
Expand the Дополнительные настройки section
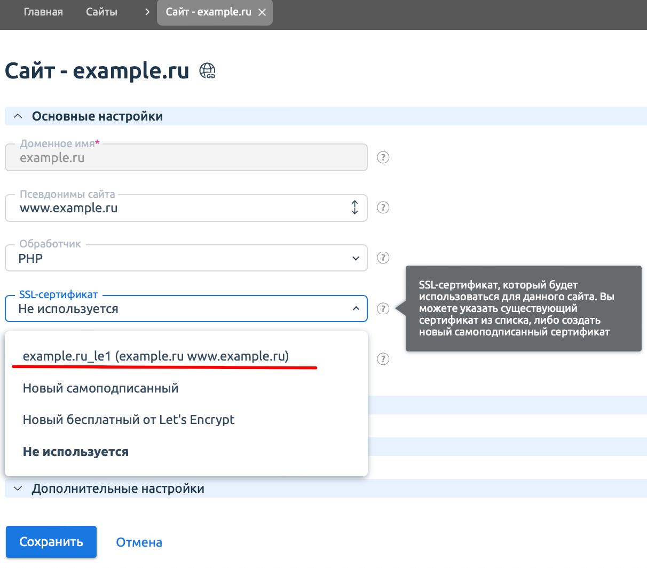click(x=326, y=489)
